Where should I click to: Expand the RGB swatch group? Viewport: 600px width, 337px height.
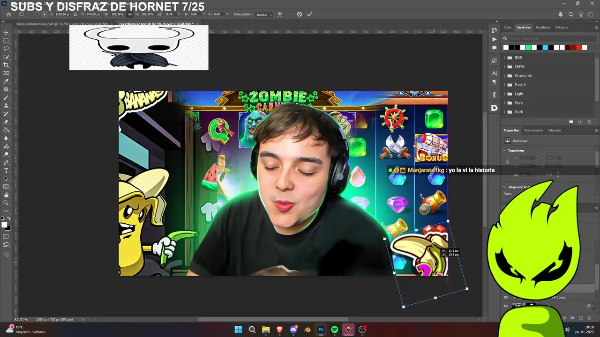(504, 58)
